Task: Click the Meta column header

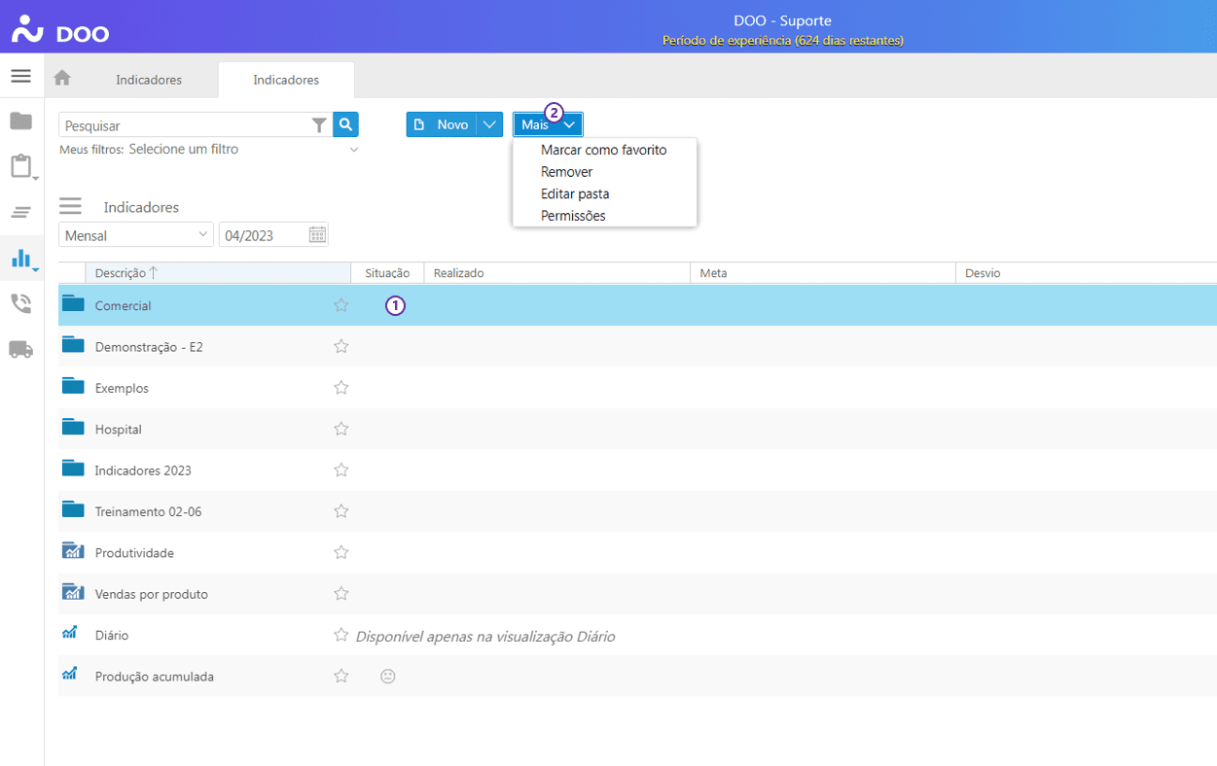Action: pyautogui.click(x=823, y=273)
